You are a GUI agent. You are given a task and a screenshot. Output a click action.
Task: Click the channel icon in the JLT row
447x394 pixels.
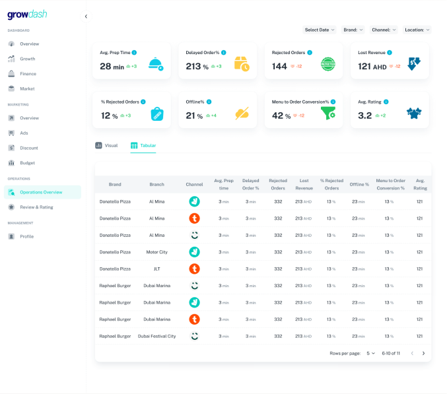[x=194, y=269]
